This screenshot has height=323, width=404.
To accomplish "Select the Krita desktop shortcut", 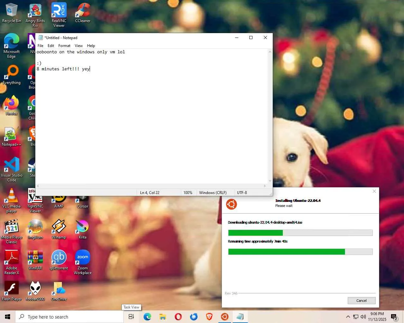I will coord(83,229).
